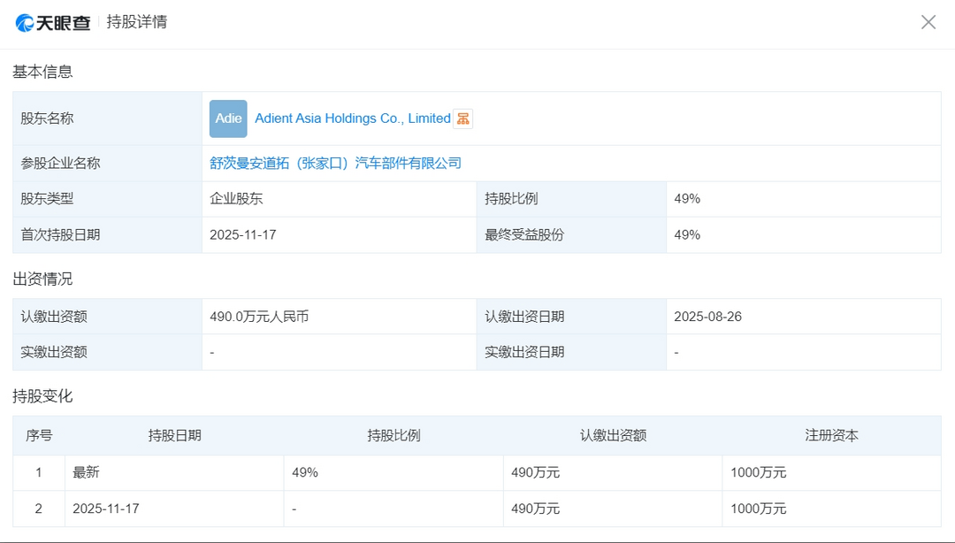Click the 最终受益股份 49% value
The width and height of the screenshot is (955, 543).
click(691, 234)
